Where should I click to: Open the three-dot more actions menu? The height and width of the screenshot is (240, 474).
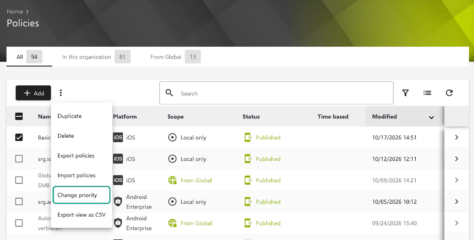click(61, 93)
